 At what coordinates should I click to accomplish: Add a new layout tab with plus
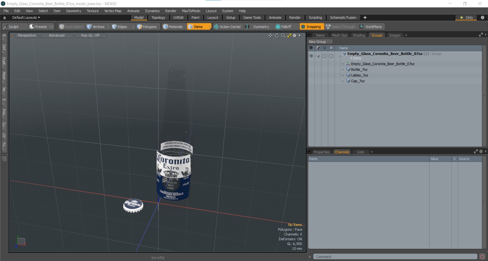click(x=365, y=18)
